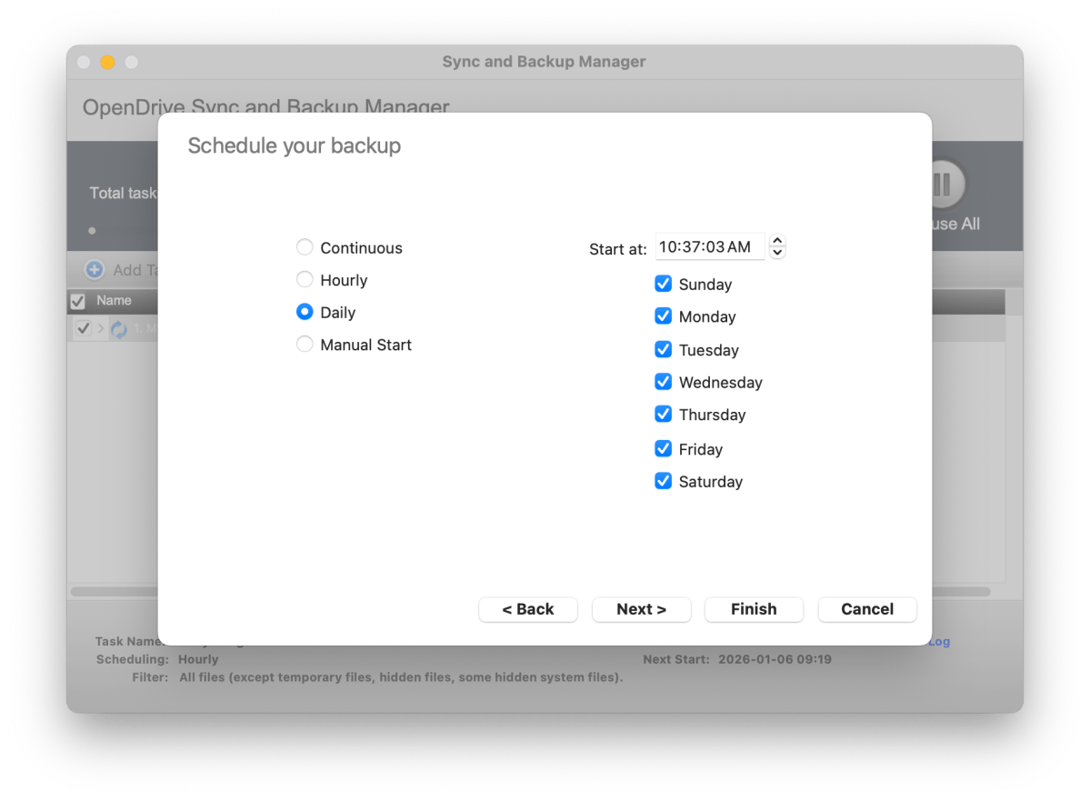Viewport: 1090px width, 801px height.
Task: Uncheck the Saturday checkbox
Action: (664, 482)
